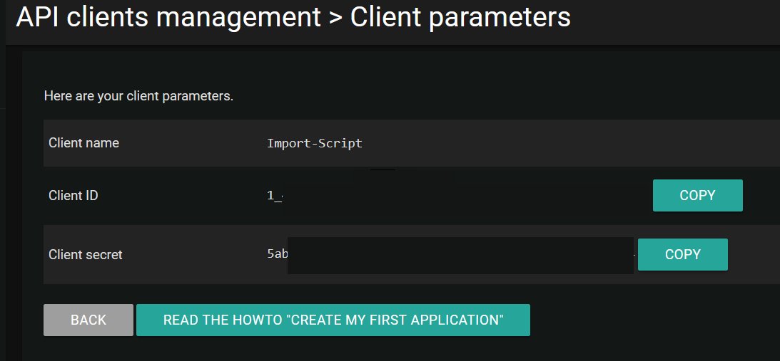The image size is (780, 361).
Task: Copy the Client secret value
Action: click(682, 254)
